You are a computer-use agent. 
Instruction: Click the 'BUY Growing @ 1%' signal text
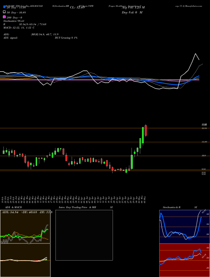coord(66,38)
